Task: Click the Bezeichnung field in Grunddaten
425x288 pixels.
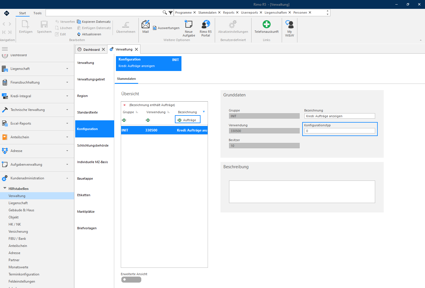Action: (x=340, y=116)
